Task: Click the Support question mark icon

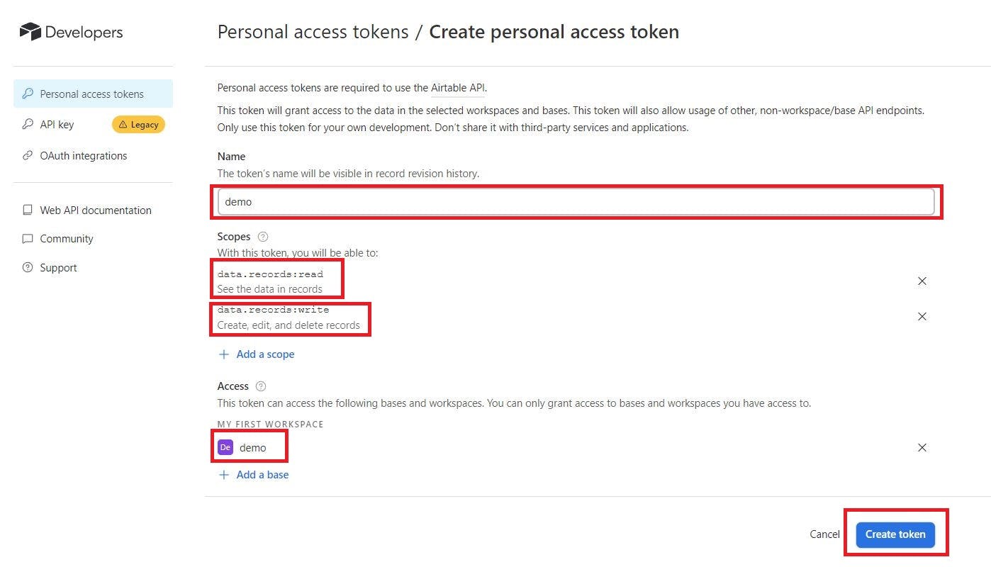Action: click(x=27, y=267)
